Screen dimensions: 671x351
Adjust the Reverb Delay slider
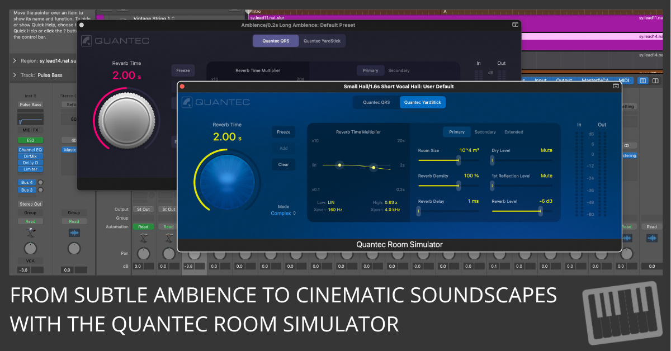[448, 211]
